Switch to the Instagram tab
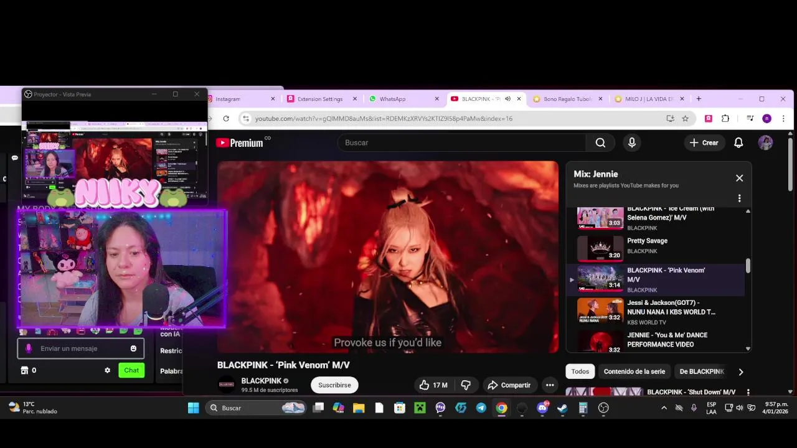Viewport: 797px width, 448px height. point(240,99)
